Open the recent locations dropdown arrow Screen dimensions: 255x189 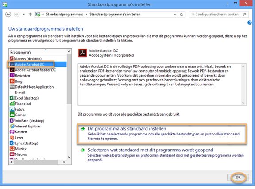tap(24, 15)
